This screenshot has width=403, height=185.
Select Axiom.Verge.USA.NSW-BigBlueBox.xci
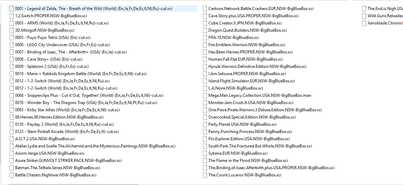click(50, 153)
